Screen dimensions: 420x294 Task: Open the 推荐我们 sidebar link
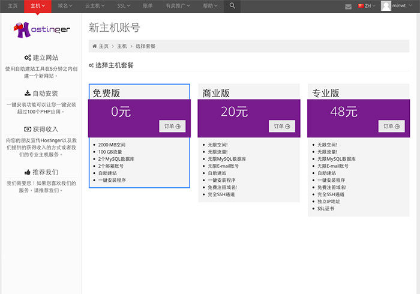[x=45, y=172]
